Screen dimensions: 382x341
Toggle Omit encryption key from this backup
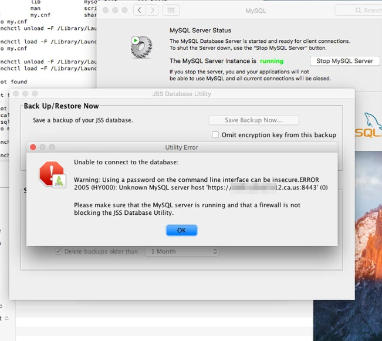[215, 135]
